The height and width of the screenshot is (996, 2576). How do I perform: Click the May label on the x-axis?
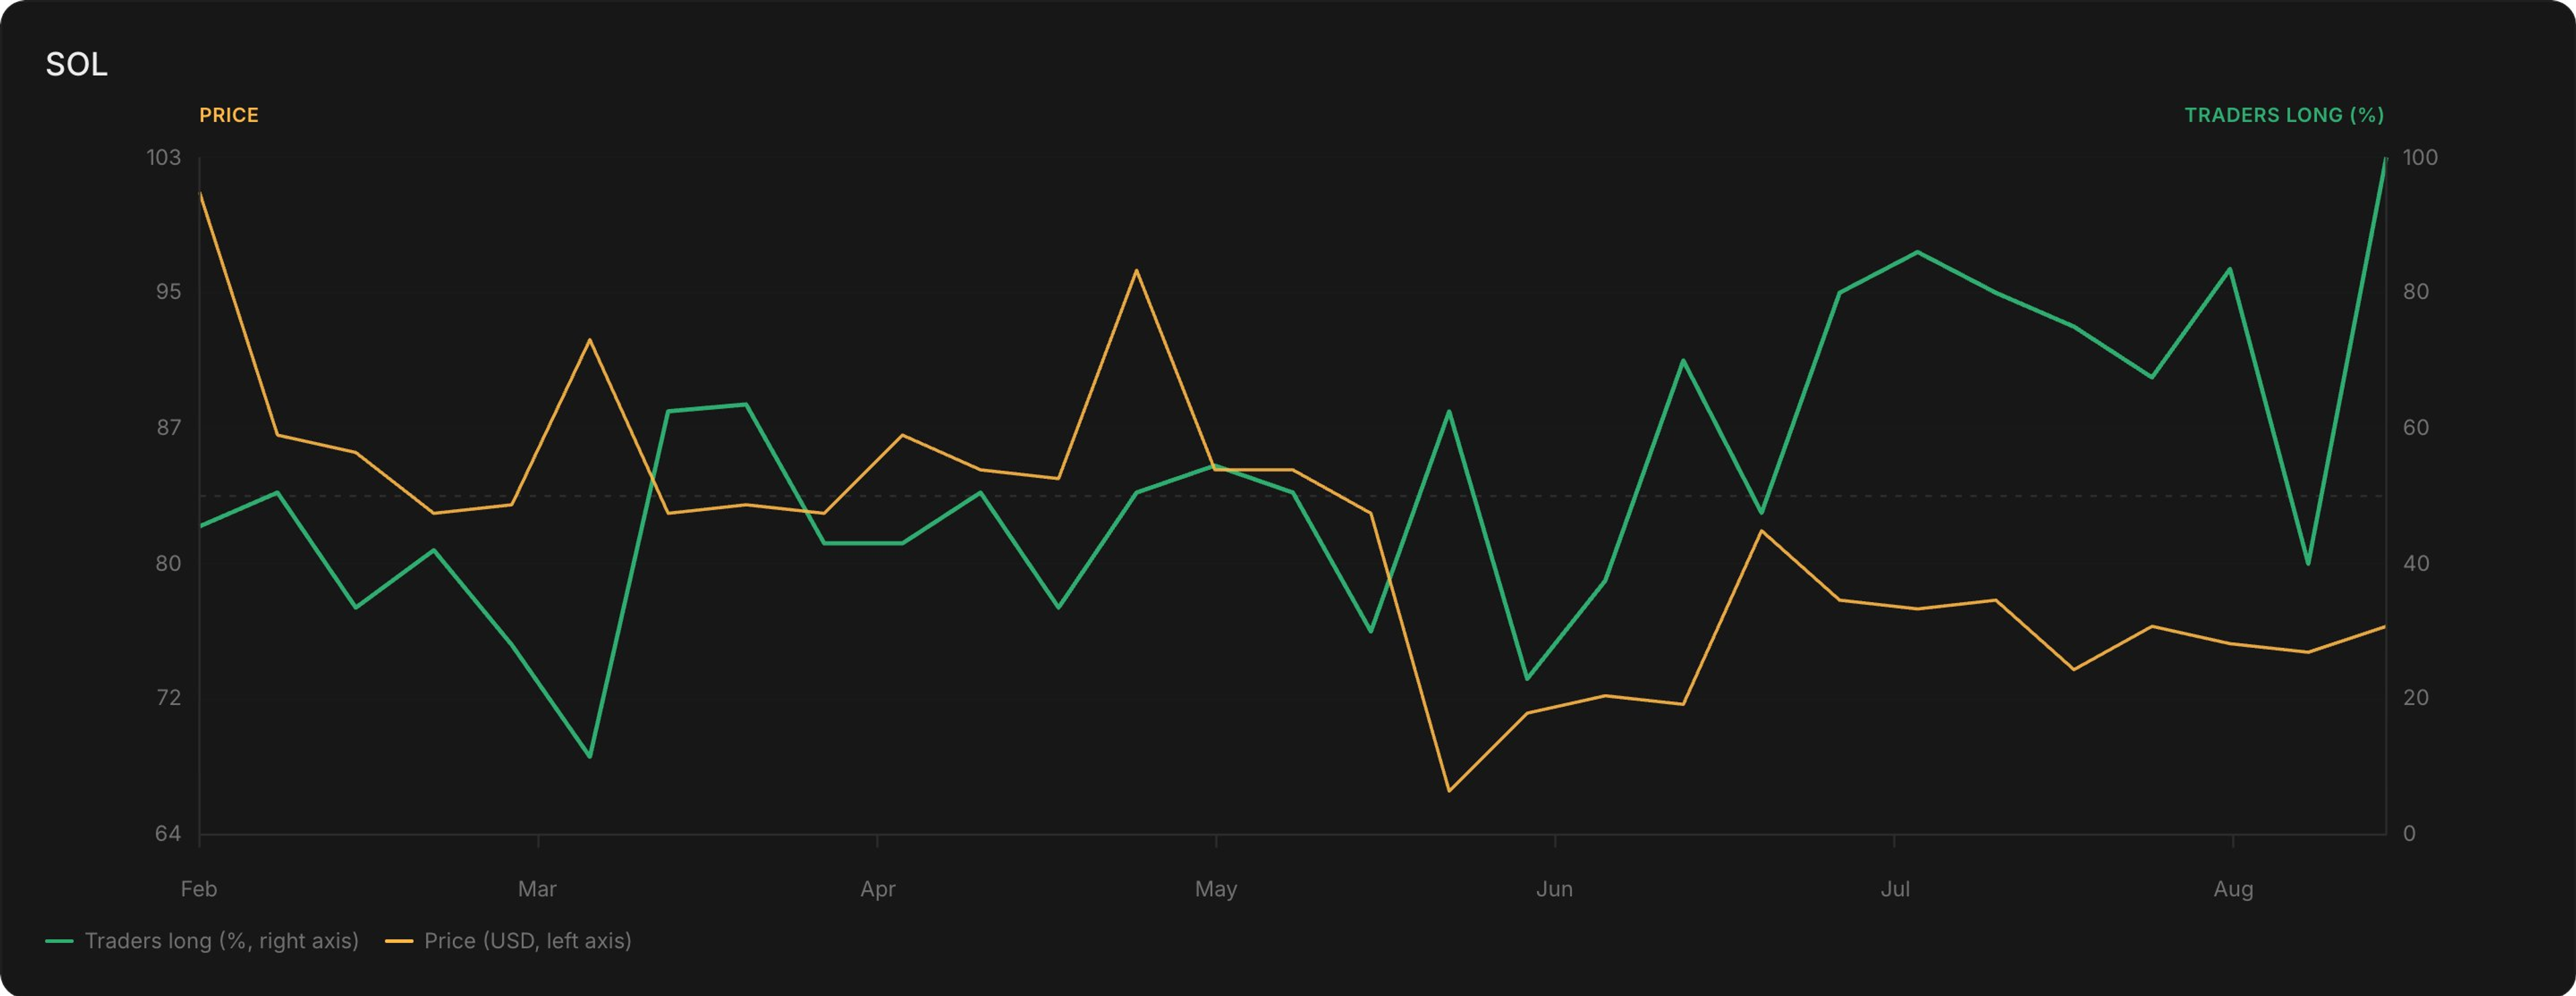[x=1216, y=889]
